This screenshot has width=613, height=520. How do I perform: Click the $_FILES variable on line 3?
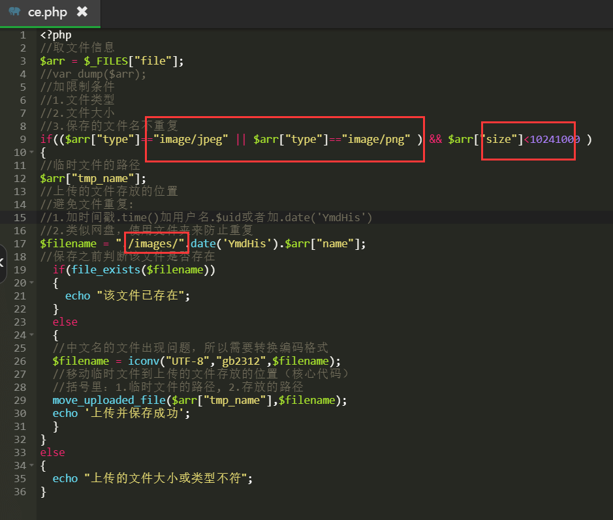[108, 61]
